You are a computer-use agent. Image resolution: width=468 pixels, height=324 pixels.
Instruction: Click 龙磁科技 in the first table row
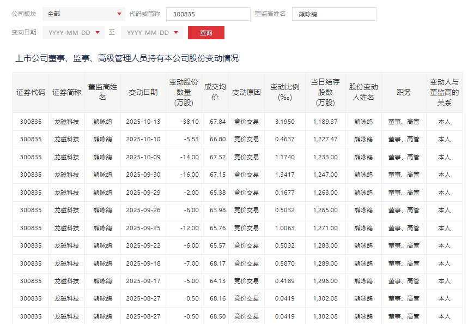pyautogui.click(x=65, y=122)
